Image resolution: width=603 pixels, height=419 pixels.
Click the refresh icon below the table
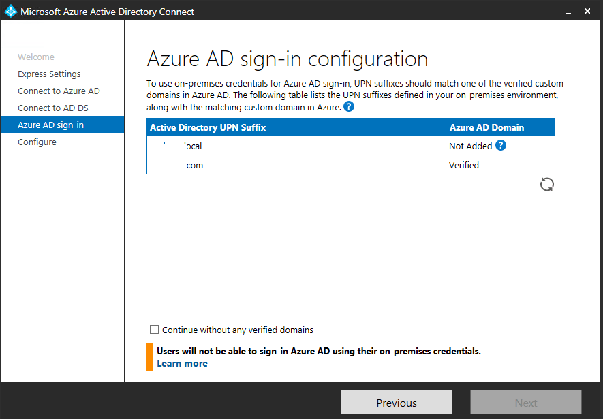(547, 185)
